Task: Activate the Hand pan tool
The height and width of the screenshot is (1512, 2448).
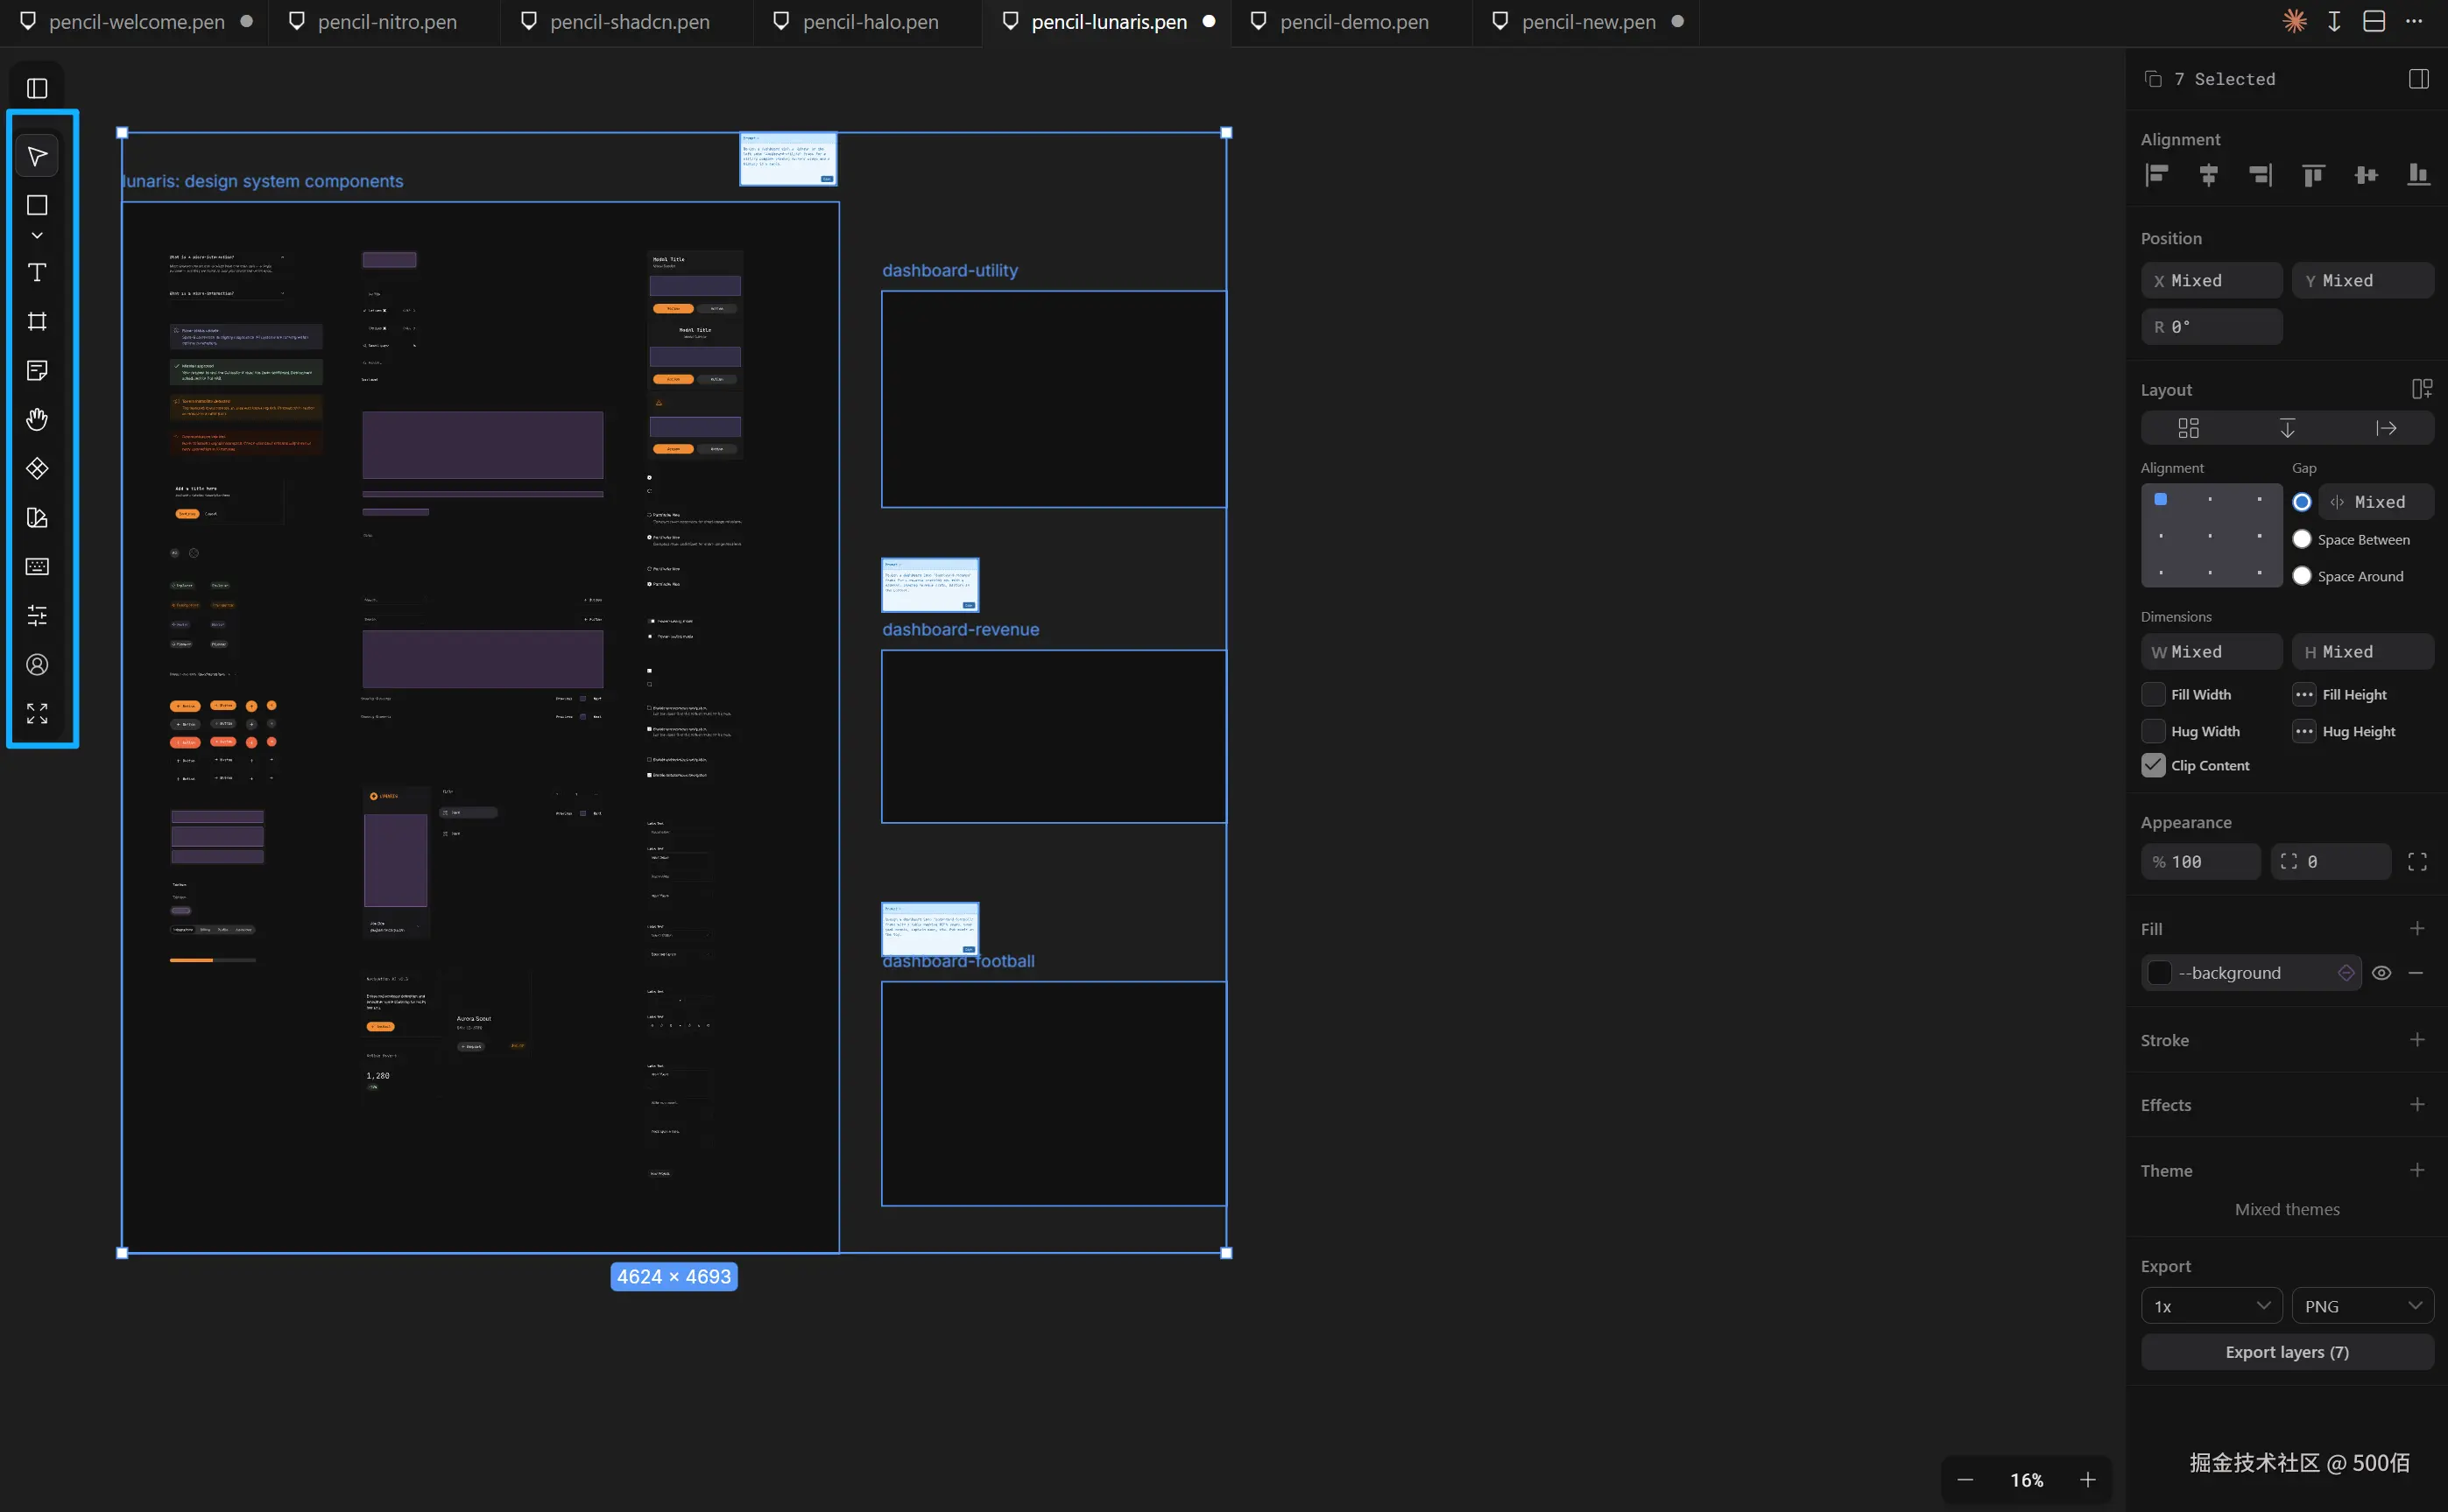Action: (x=37, y=419)
